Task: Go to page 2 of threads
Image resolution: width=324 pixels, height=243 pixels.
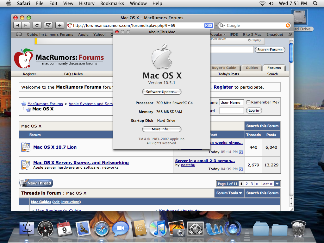Action: [x=246, y=184]
